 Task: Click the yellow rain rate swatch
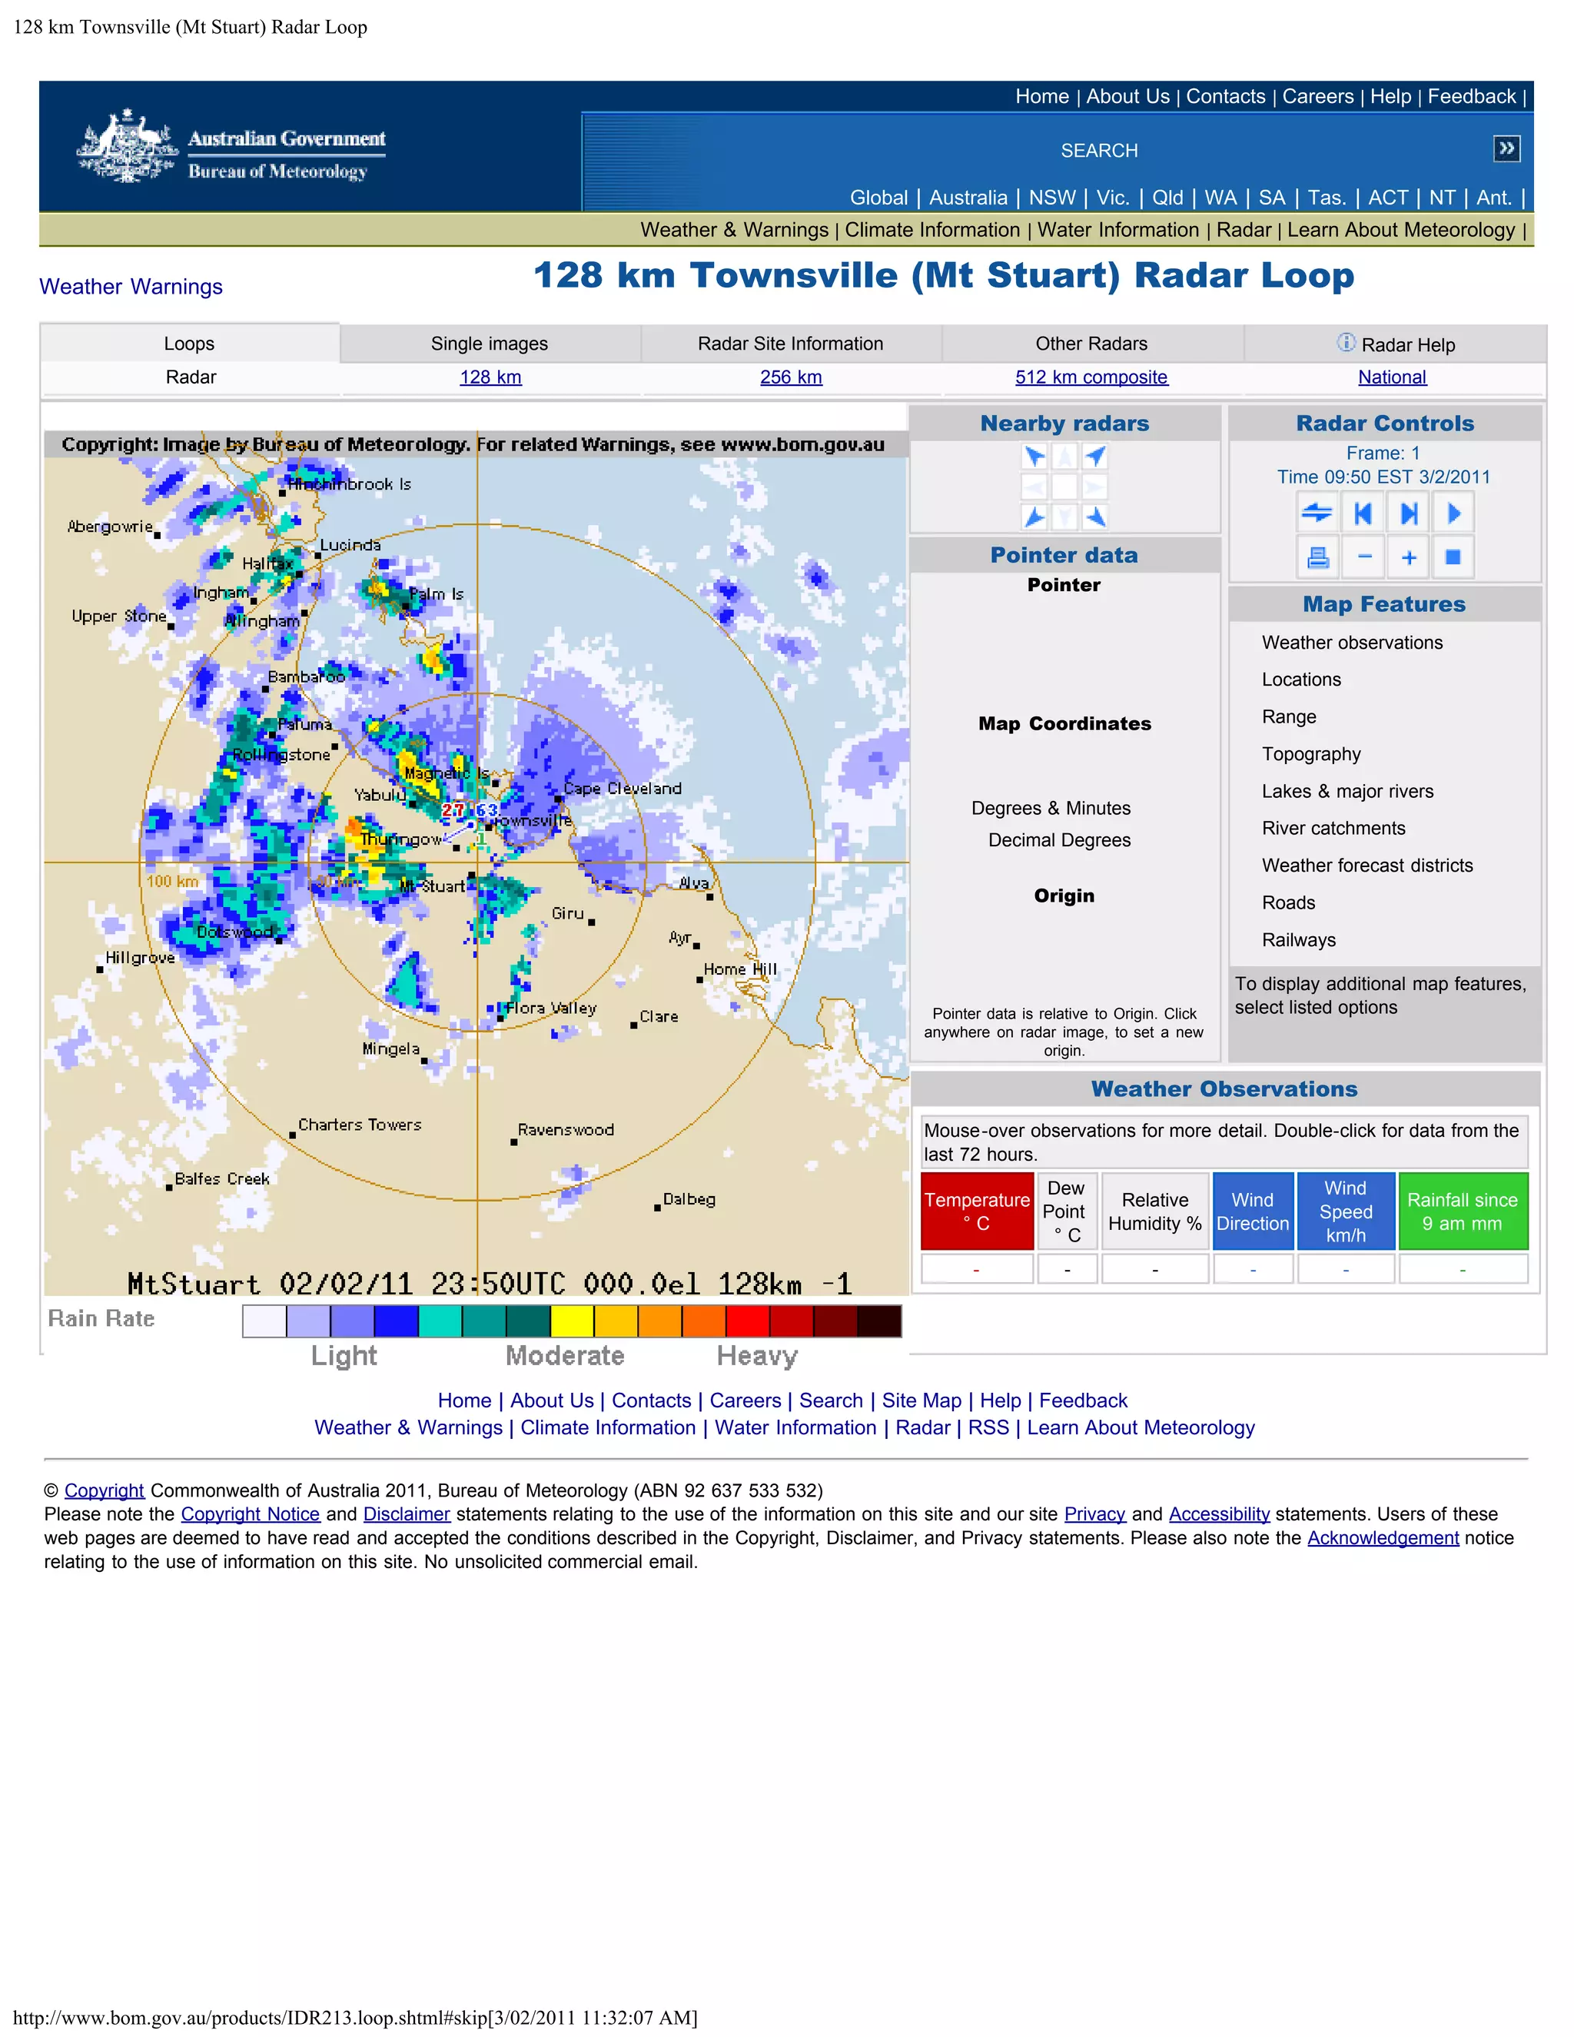572,1321
